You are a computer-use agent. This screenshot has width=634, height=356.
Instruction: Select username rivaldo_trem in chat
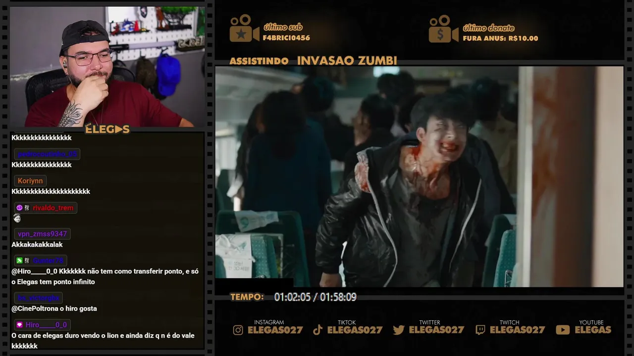click(x=53, y=208)
